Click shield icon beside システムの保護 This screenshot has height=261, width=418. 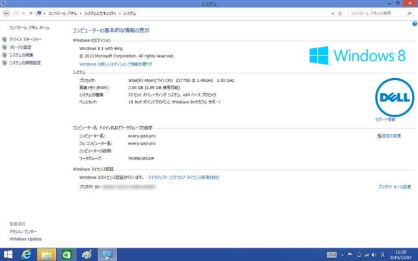[5, 55]
